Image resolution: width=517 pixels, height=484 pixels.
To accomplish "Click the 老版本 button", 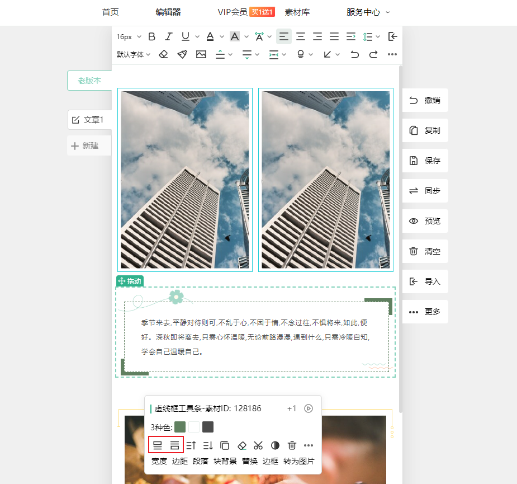I will (89, 81).
